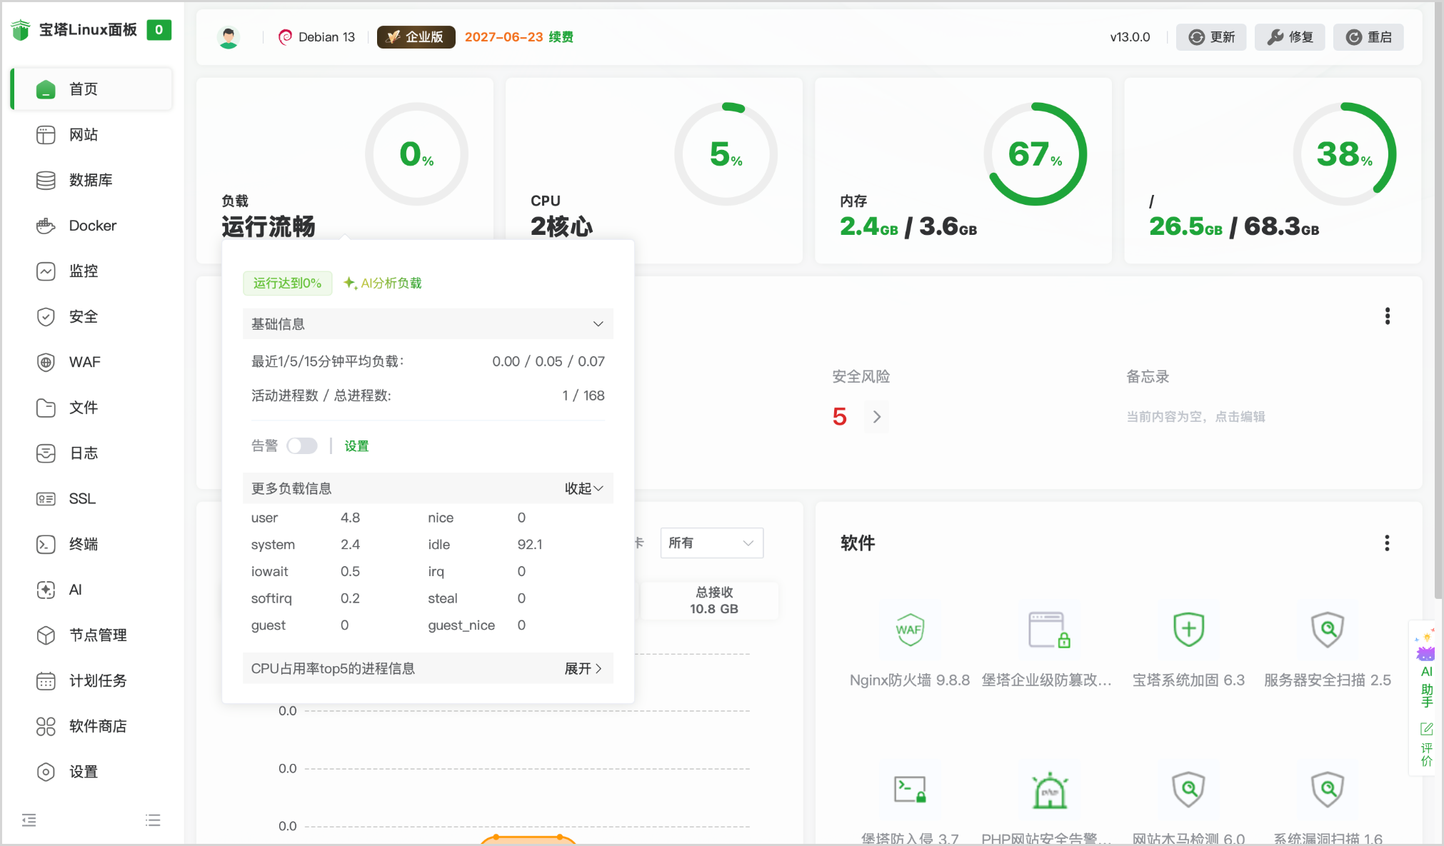
Task: Click the 更新 update button
Action: click(x=1211, y=37)
